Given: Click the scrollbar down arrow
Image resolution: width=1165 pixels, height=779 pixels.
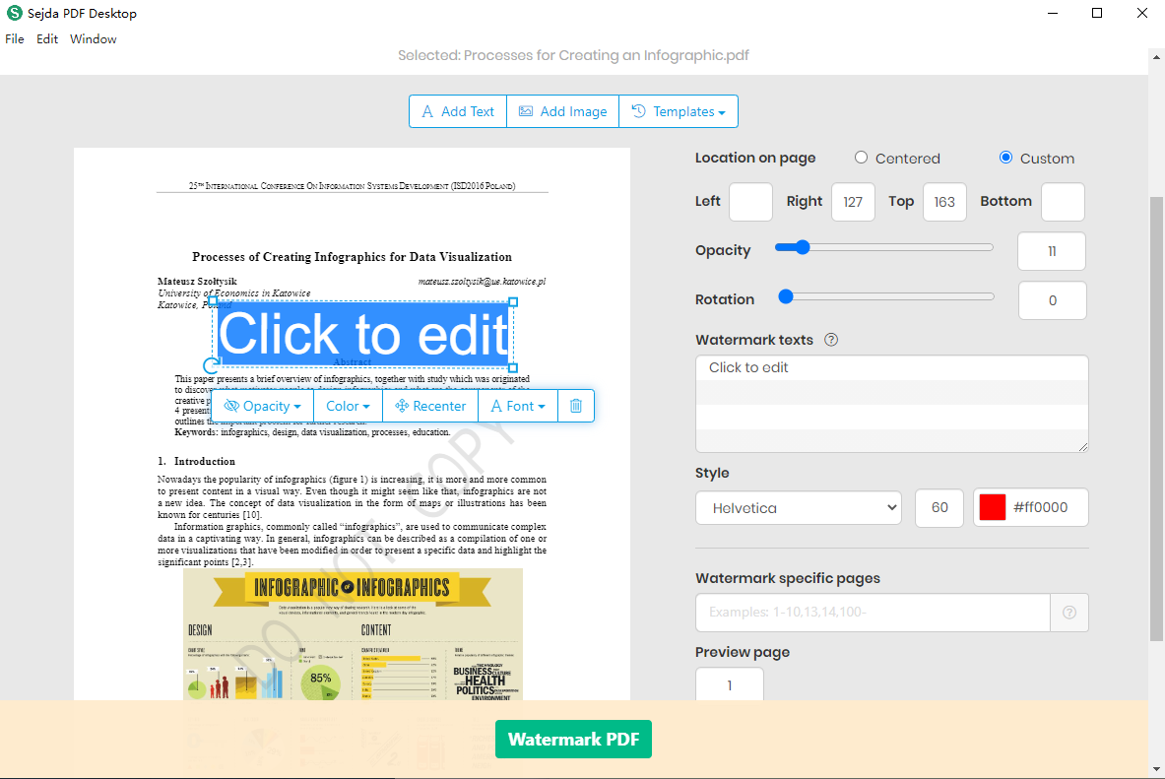Looking at the screenshot, I should pyautogui.click(x=1156, y=769).
